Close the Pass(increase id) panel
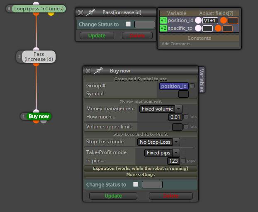Viewport: 258px width, 212px height. (x=80, y=13)
